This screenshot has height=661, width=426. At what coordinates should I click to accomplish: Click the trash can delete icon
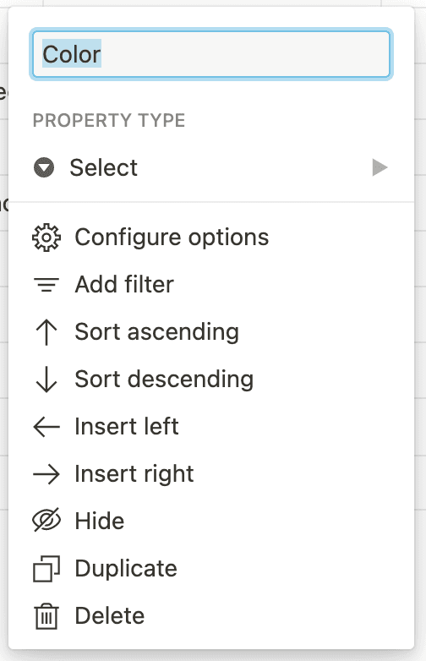[46, 616]
